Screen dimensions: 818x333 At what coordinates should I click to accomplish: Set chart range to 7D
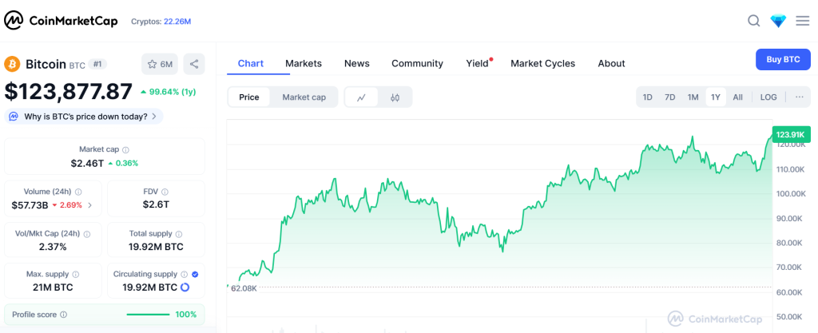point(669,97)
